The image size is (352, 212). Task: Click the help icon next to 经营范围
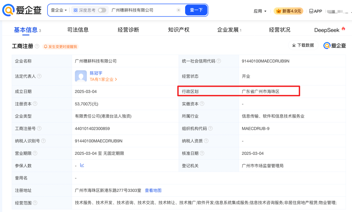[35, 203]
